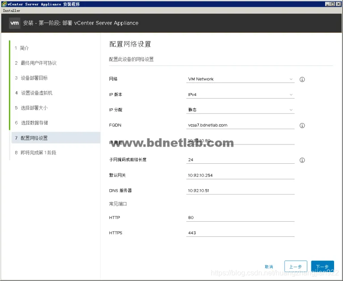
Task: Click the IP 分配 label
Action: [116, 110]
